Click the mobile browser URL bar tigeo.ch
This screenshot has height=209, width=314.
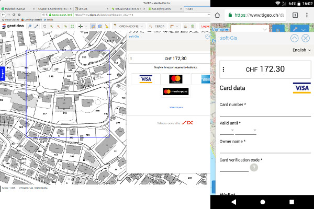[x=255, y=15]
